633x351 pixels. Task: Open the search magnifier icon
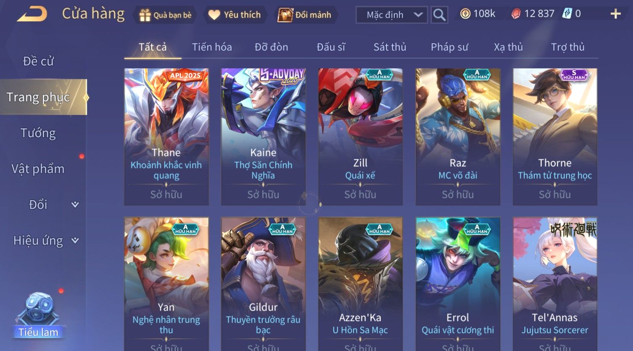(x=439, y=15)
